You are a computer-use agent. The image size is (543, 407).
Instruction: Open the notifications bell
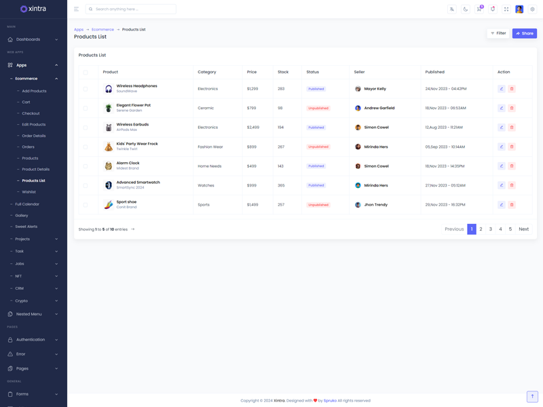pos(493,9)
